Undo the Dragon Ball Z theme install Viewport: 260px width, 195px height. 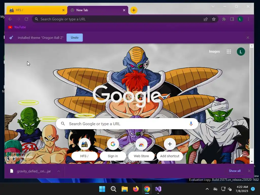click(x=75, y=38)
